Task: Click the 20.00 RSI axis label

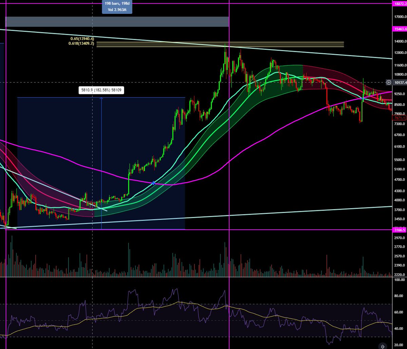Action: (399, 344)
